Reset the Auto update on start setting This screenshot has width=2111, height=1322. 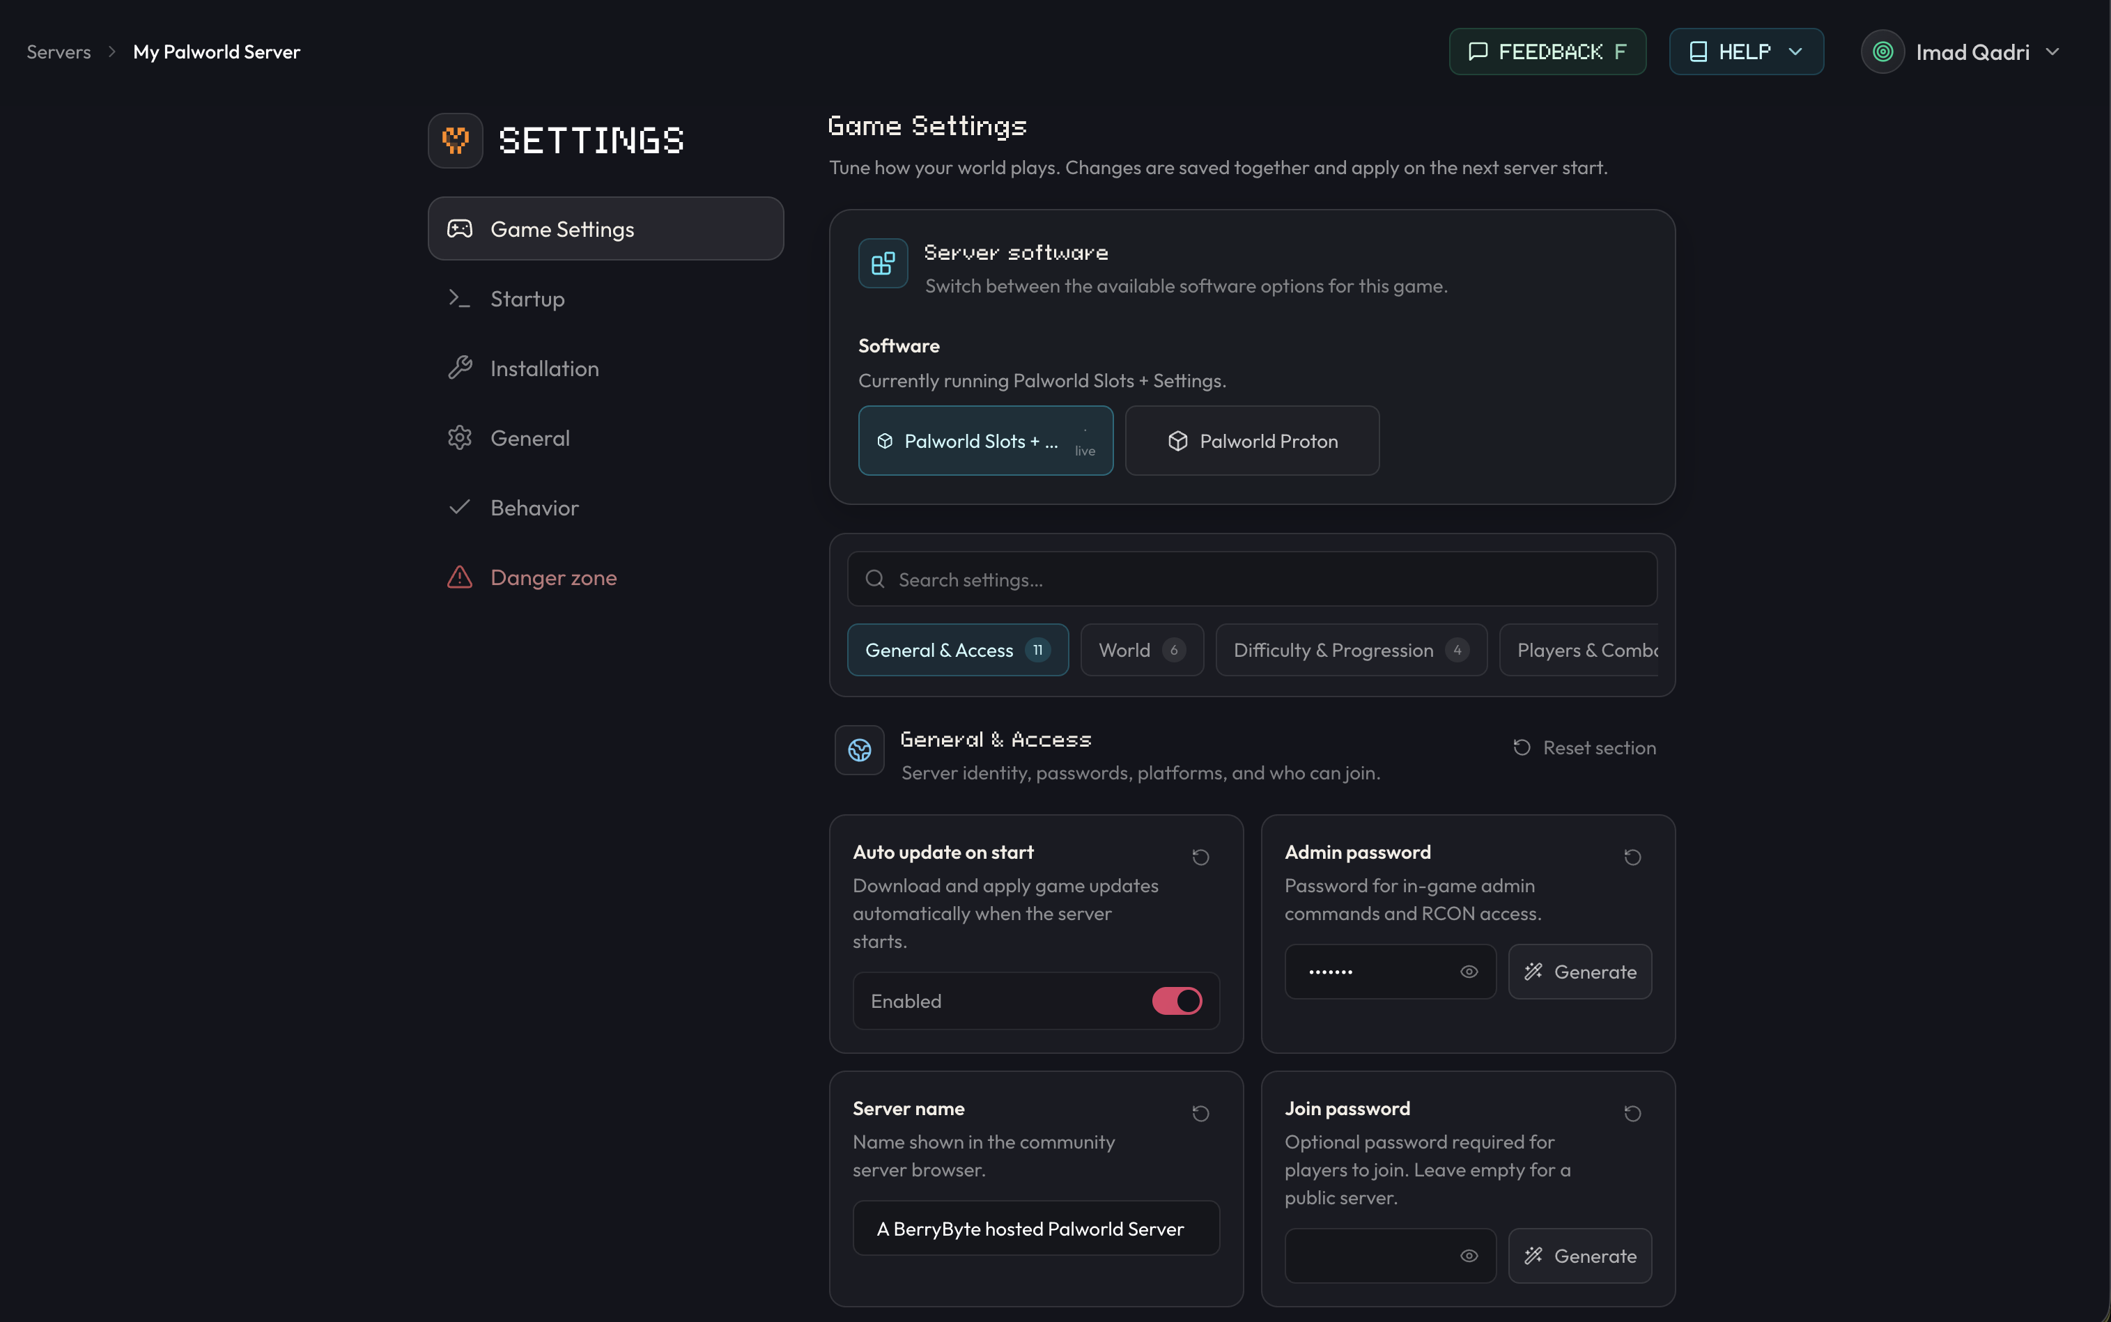(x=1200, y=857)
